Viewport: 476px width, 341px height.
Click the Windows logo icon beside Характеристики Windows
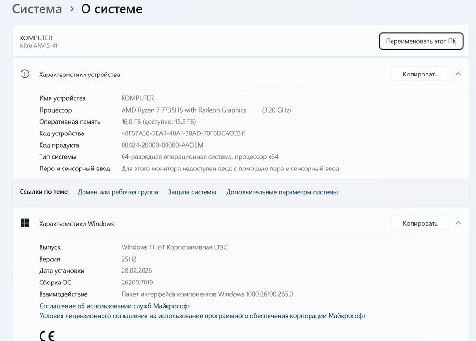pos(25,223)
